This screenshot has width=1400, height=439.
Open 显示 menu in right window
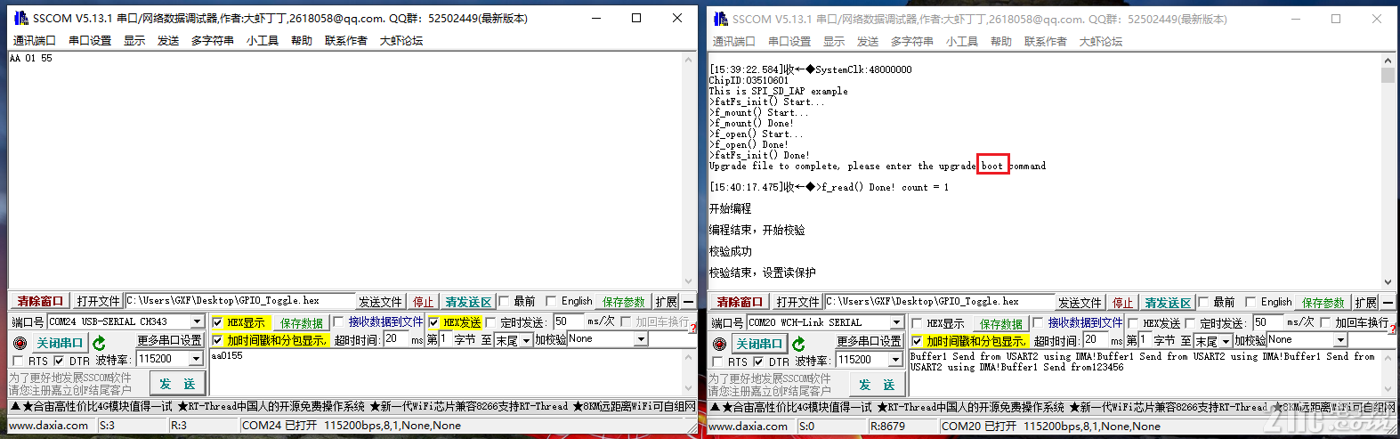click(x=834, y=42)
